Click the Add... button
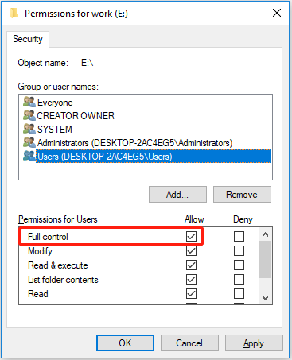This screenshot has height=360, width=292. pos(177,195)
